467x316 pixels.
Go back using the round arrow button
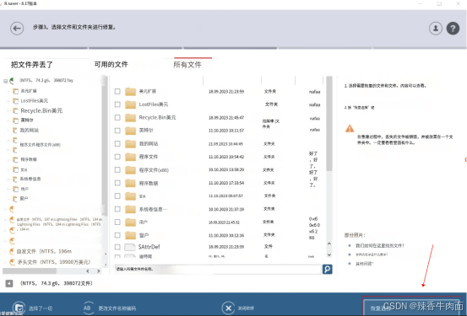tap(17, 29)
